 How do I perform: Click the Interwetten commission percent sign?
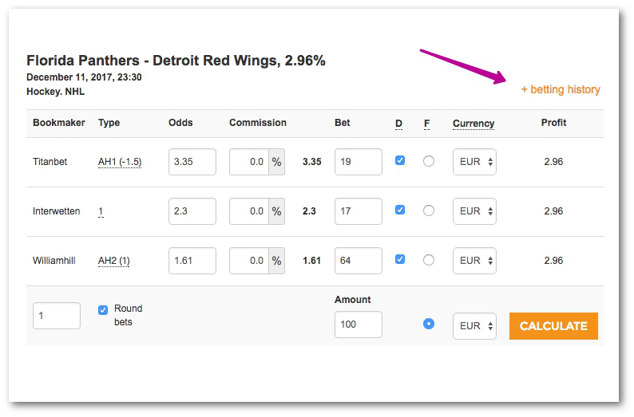coord(276,211)
